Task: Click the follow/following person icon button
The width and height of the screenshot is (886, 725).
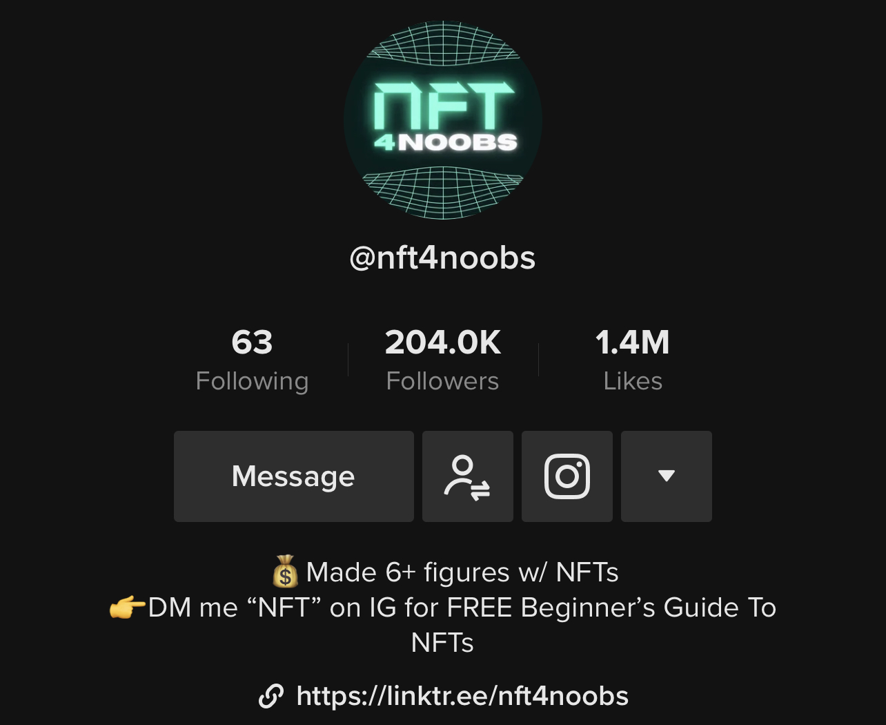Action: [467, 476]
